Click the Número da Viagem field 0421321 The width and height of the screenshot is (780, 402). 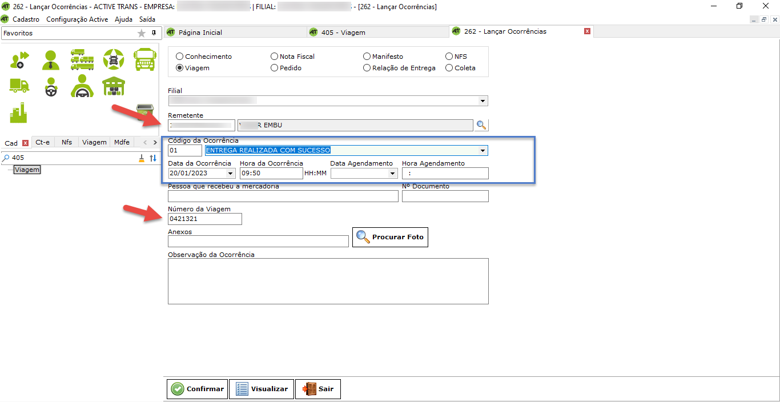tap(205, 219)
